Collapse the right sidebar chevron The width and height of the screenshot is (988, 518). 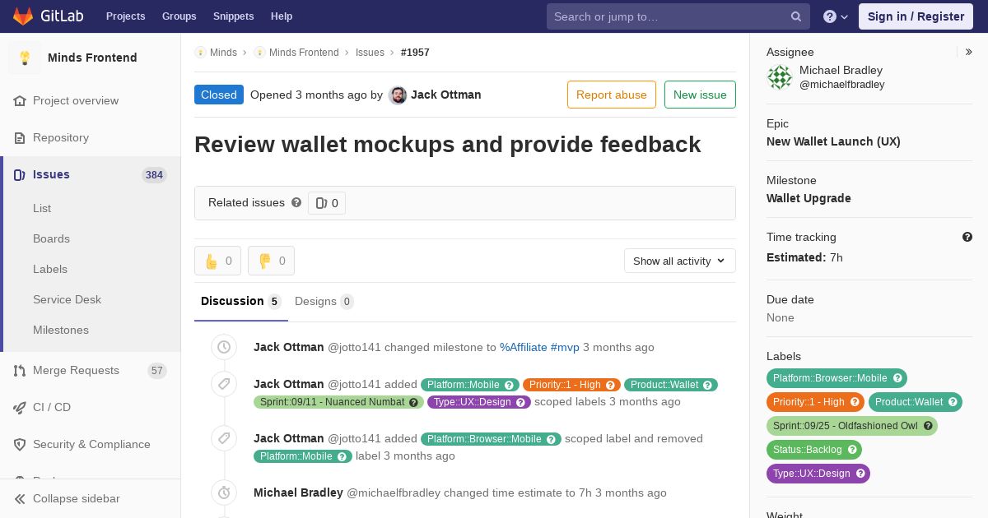click(969, 52)
